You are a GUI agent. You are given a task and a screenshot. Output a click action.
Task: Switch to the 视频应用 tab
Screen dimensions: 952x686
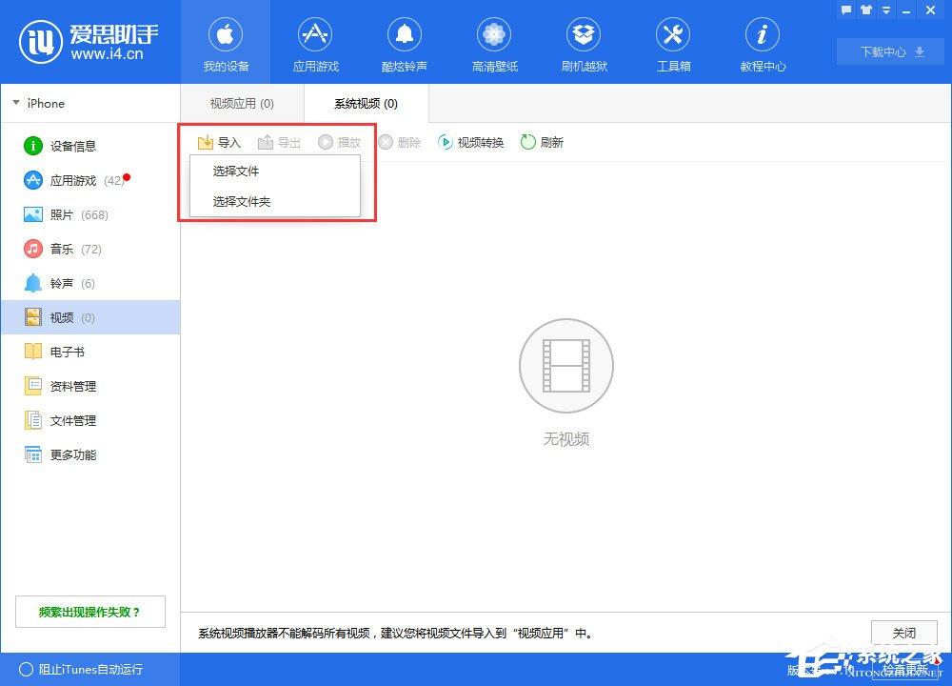click(241, 103)
